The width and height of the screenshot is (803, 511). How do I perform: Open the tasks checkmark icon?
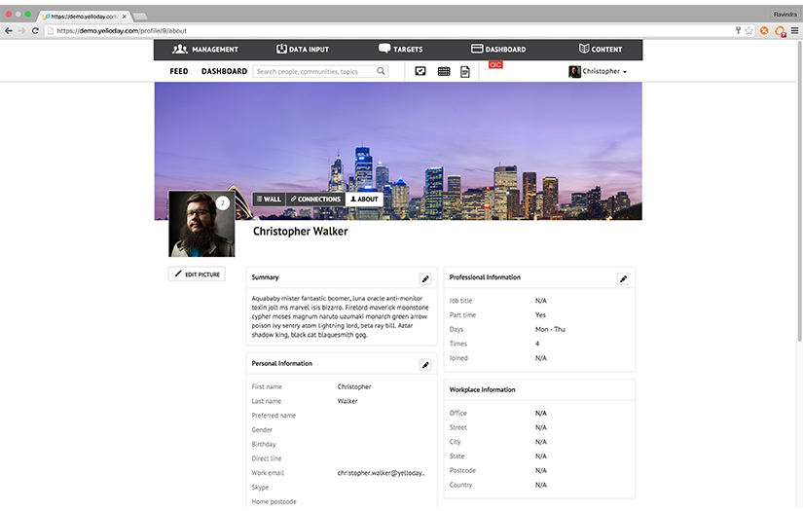[420, 71]
